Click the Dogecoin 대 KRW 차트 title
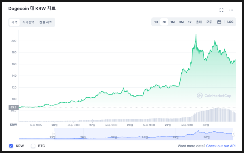244x153 pixels. pyautogui.click(x=32, y=9)
